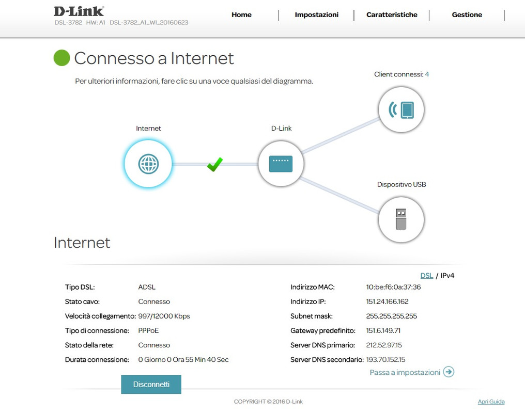The width and height of the screenshot is (525, 413).
Task: Click the D-Link logo
Action: click(x=79, y=11)
